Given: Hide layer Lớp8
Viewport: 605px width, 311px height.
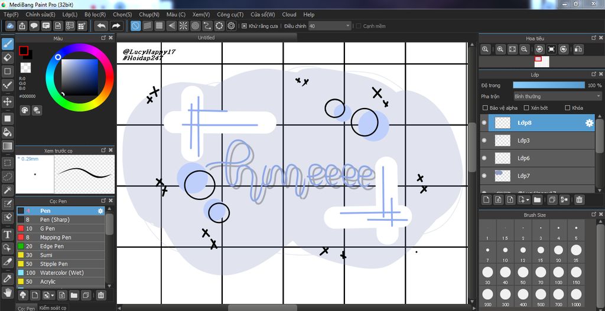Looking at the screenshot, I should click(x=484, y=123).
